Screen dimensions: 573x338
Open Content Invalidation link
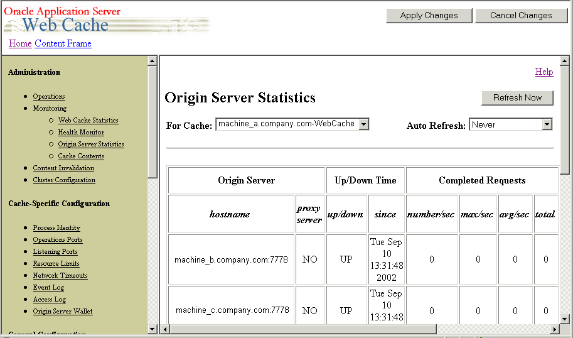(63, 168)
